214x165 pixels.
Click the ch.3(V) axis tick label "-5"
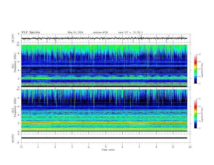(x=18, y=143)
